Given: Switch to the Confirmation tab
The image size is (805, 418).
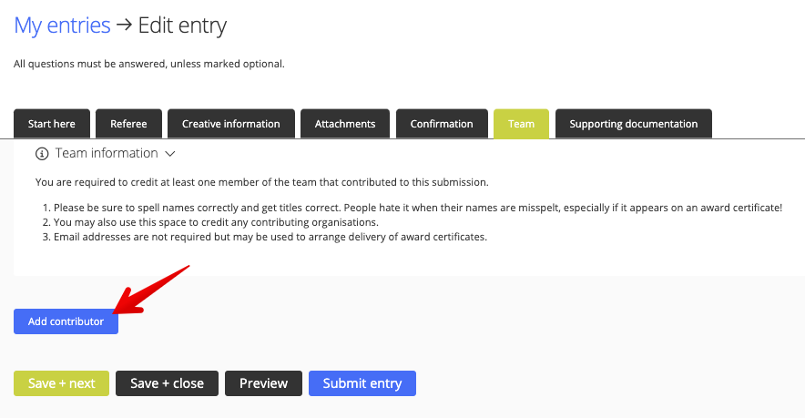Looking at the screenshot, I should coord(442,124).
